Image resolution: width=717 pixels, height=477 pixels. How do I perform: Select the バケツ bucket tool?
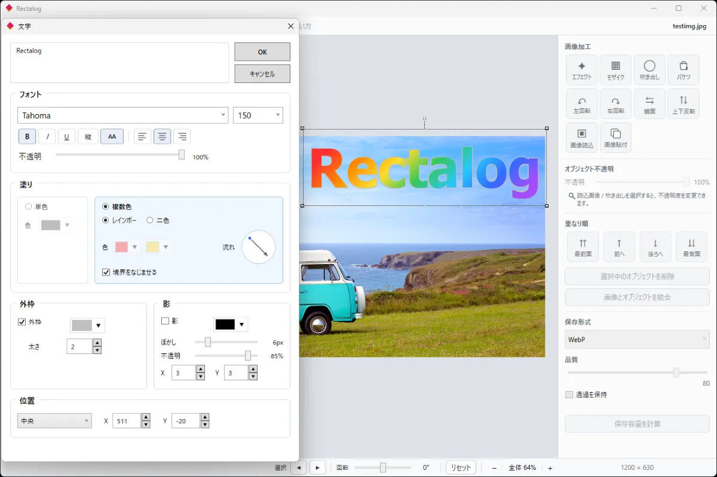684,70
